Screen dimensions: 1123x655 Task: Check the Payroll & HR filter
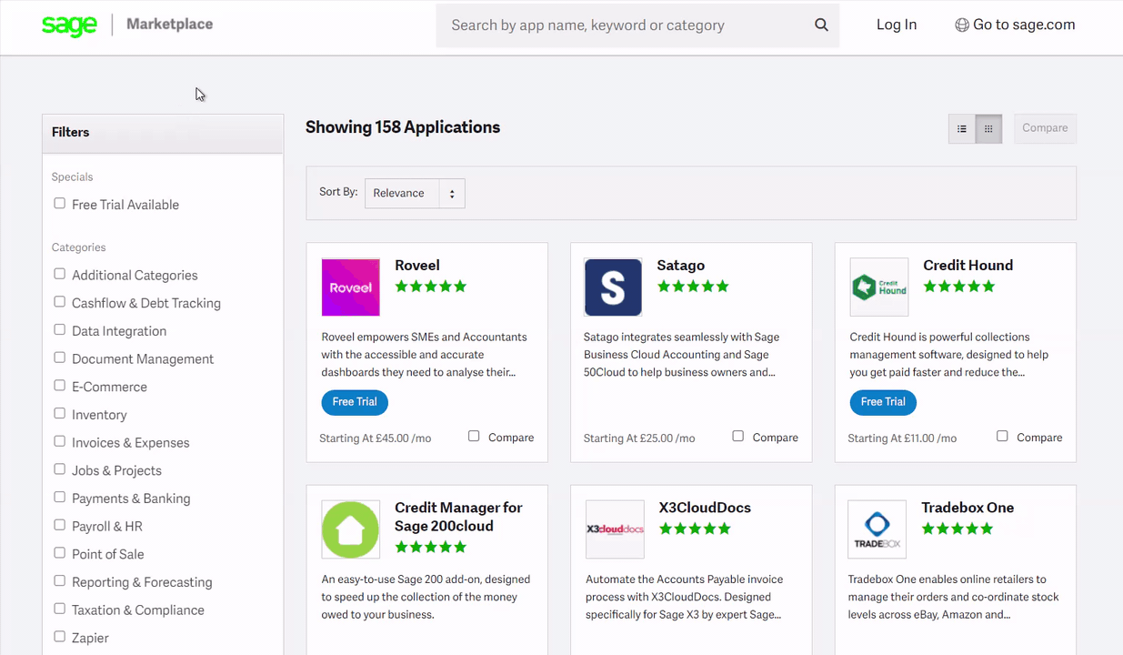tap(60, 525)
